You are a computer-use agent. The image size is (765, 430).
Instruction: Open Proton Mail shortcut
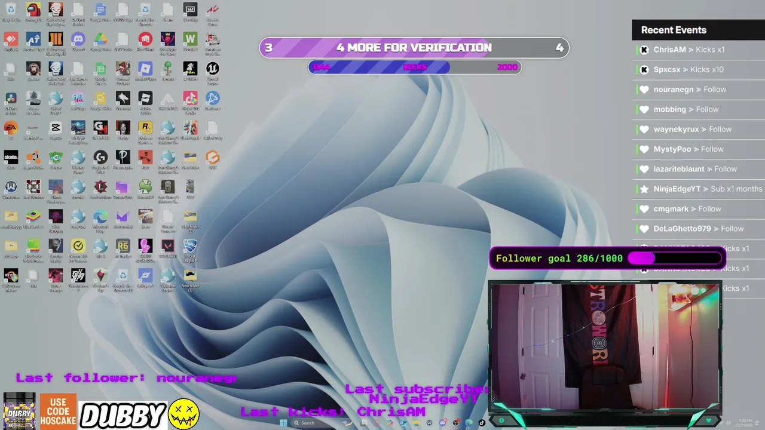coord(123,220)
